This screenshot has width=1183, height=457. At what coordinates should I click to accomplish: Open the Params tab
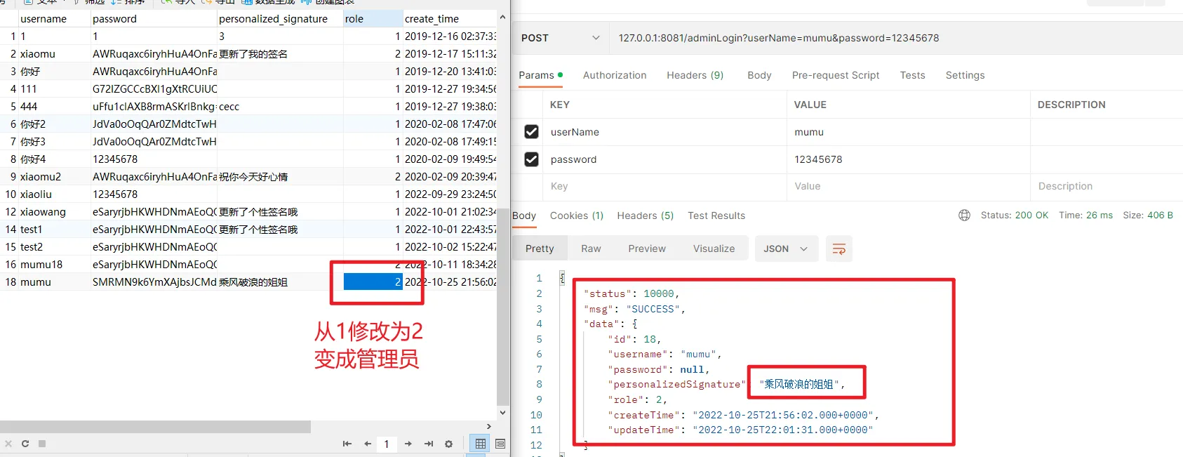point(540,75)
